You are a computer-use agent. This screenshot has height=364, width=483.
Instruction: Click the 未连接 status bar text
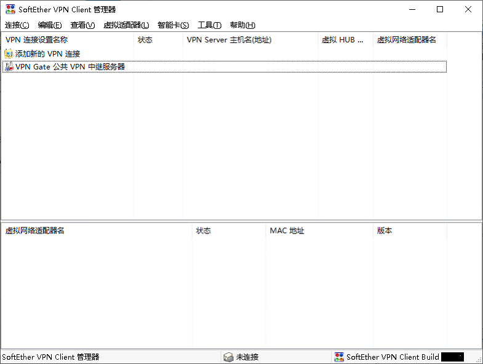click(247, 357)
